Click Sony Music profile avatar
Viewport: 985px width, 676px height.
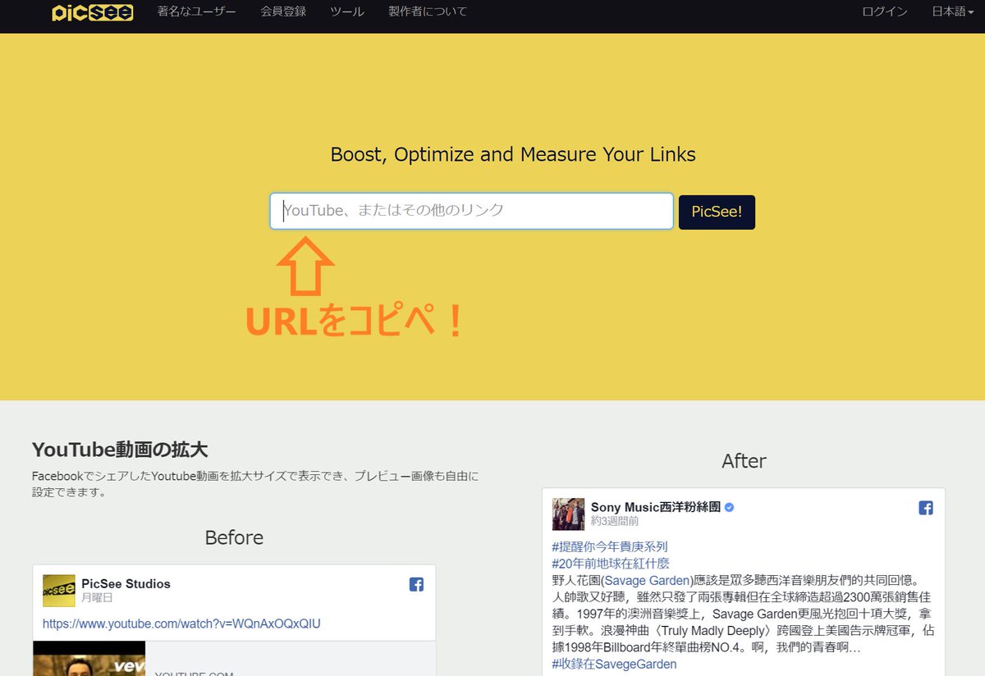point(569,514)
